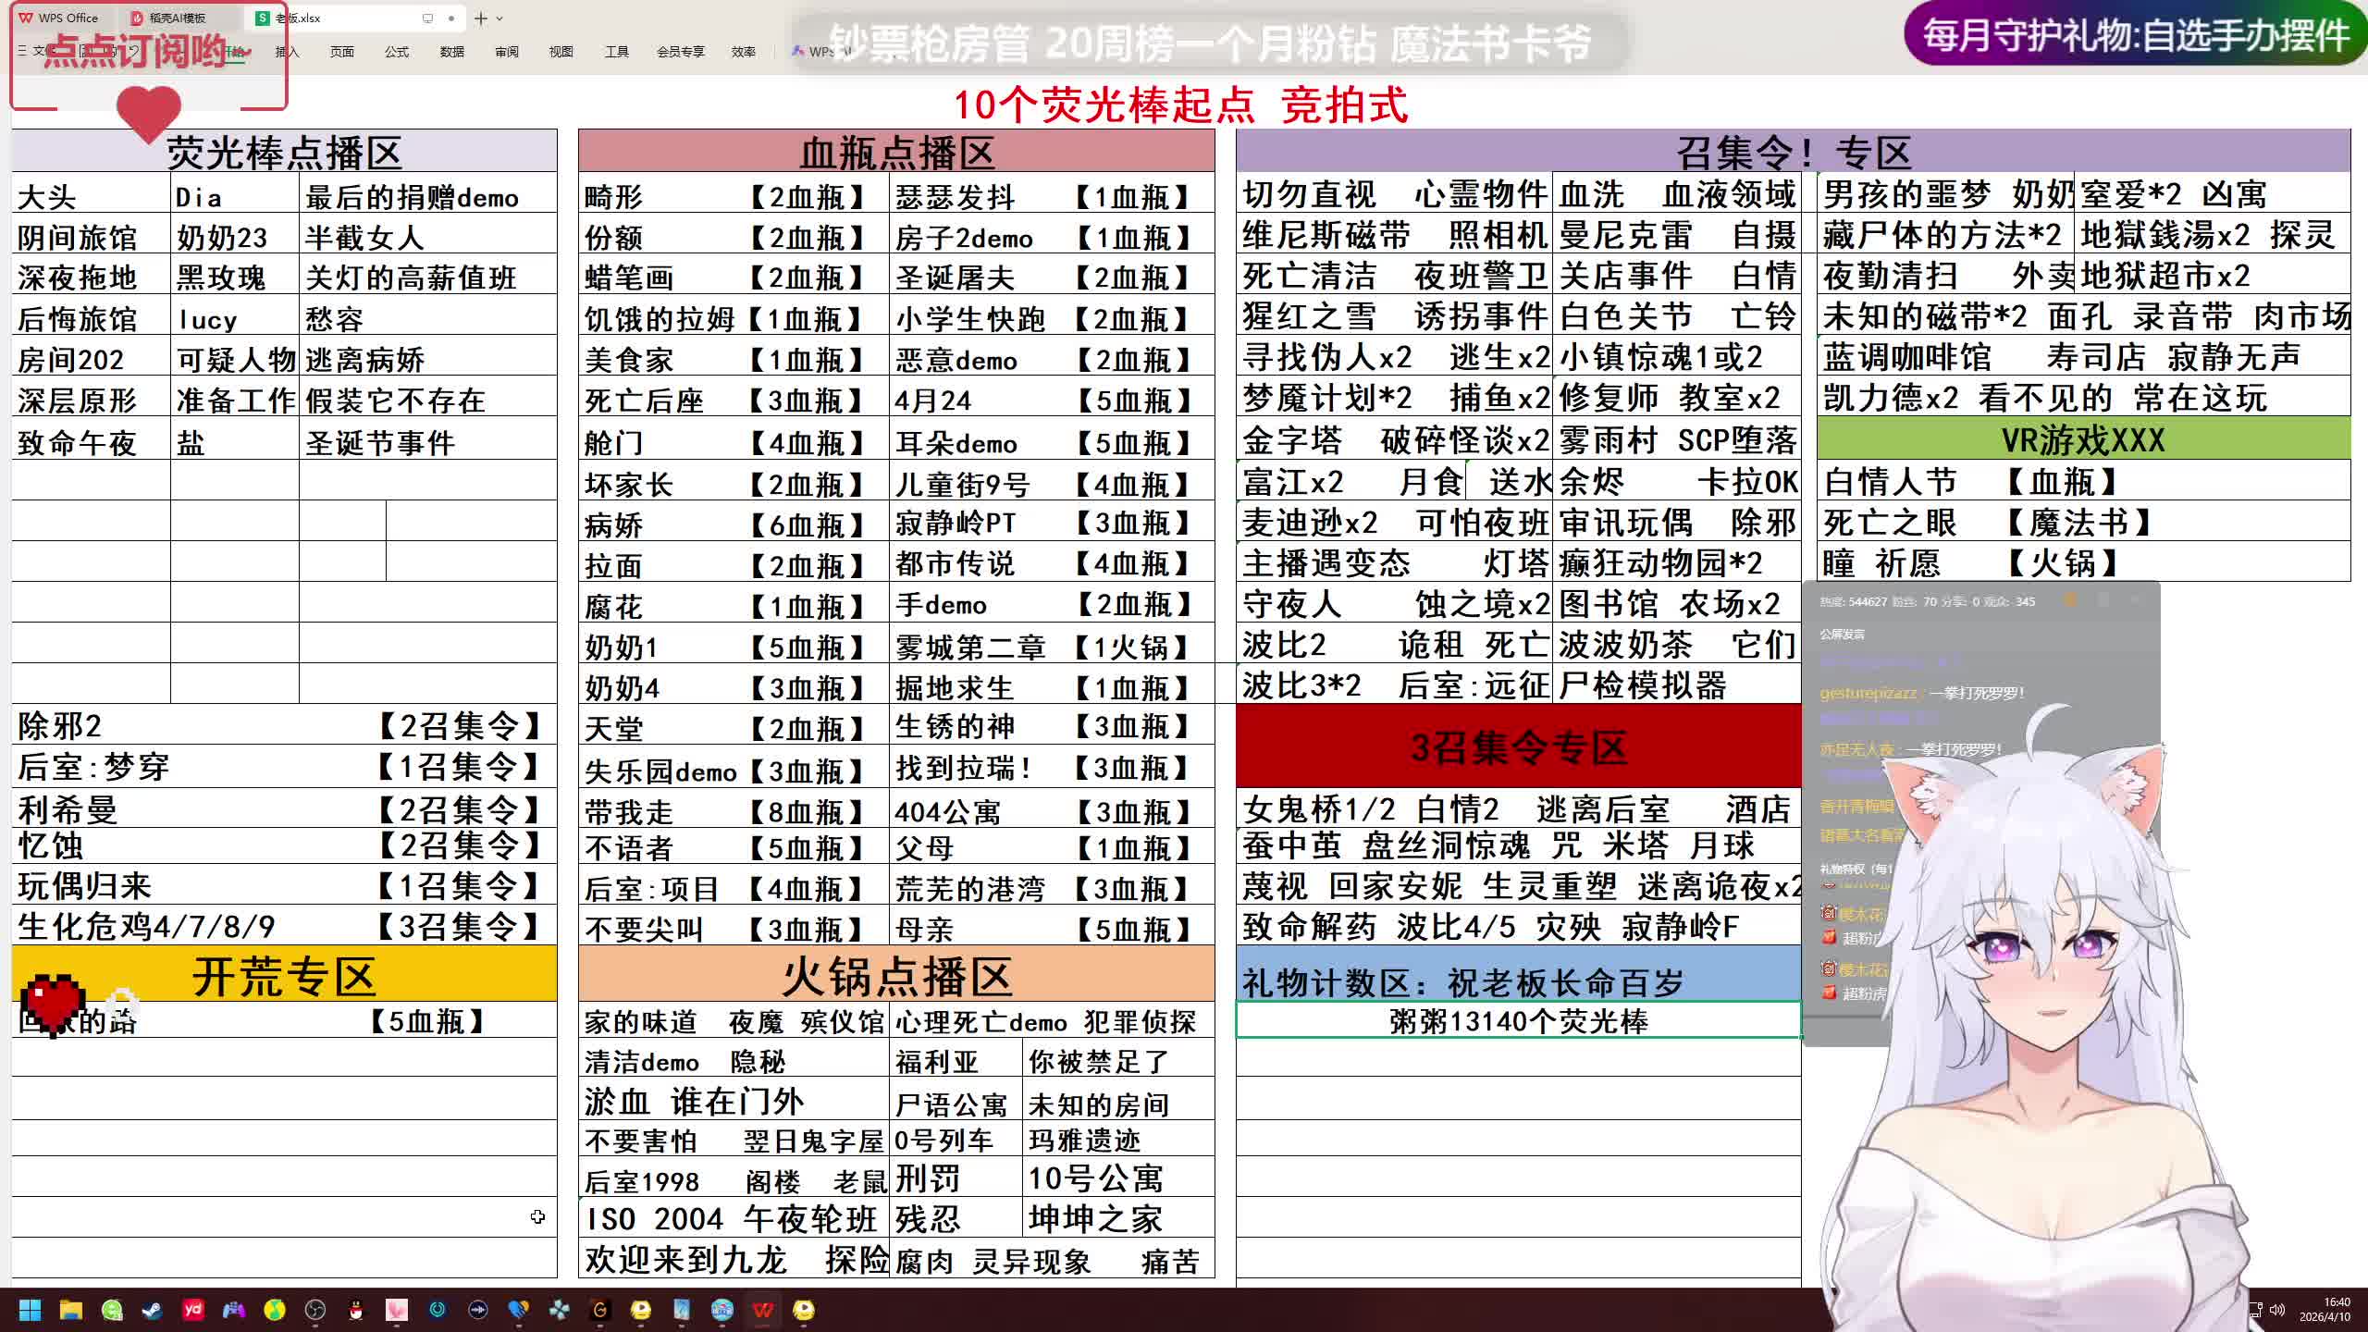2368x1332 pixels.
Task: Click the red yd taskbar icon
Action: click(193, 1310)
